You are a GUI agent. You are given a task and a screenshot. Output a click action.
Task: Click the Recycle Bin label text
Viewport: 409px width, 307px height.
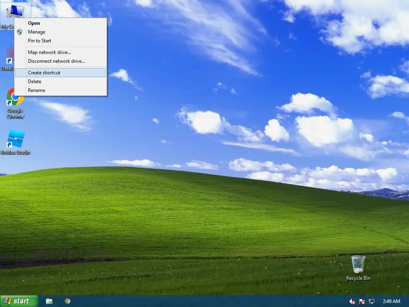point(358,278)
